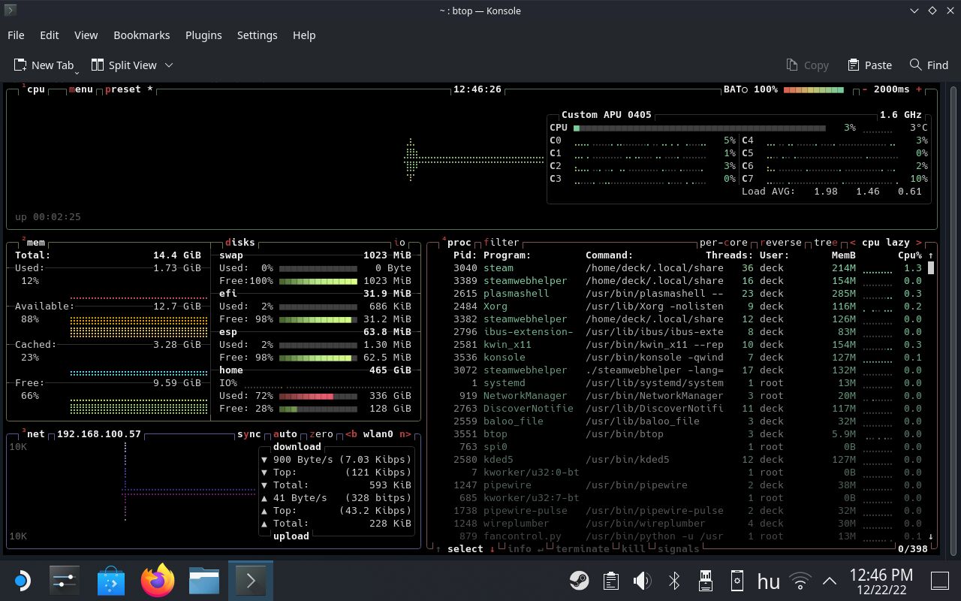Open the volume tray icon

tap(642, 581)
